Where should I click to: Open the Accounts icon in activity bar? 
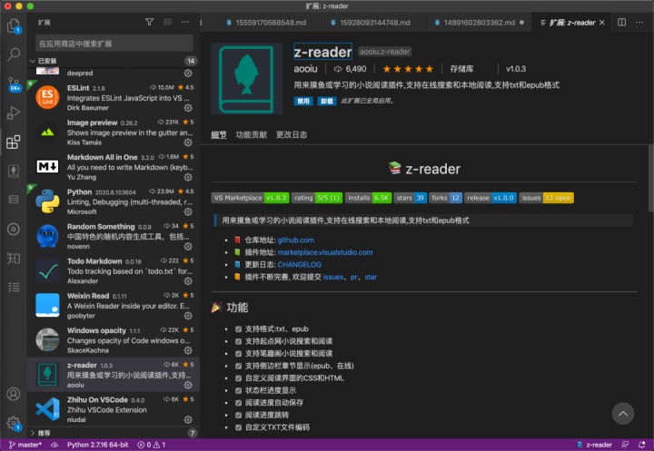pos(14,394)
